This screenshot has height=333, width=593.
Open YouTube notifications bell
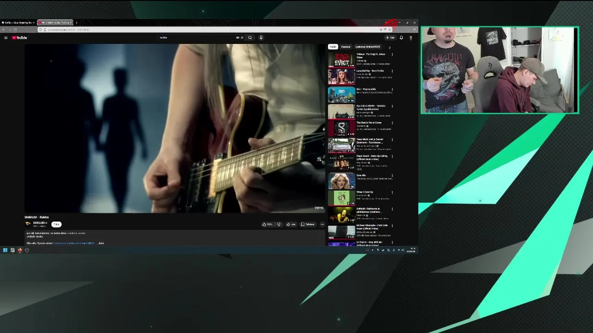(401, 37)
